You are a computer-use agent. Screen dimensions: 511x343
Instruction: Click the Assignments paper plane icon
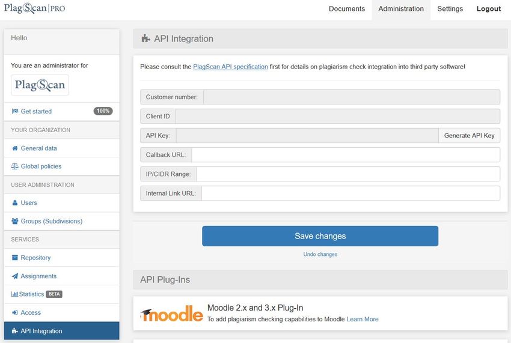point(14,276)
